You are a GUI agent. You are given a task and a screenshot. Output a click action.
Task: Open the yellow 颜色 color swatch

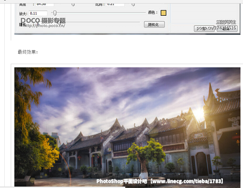[163, 13]
